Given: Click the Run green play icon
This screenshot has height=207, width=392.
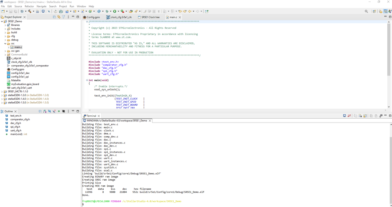Looking at the screenshot, I should 115,11.
